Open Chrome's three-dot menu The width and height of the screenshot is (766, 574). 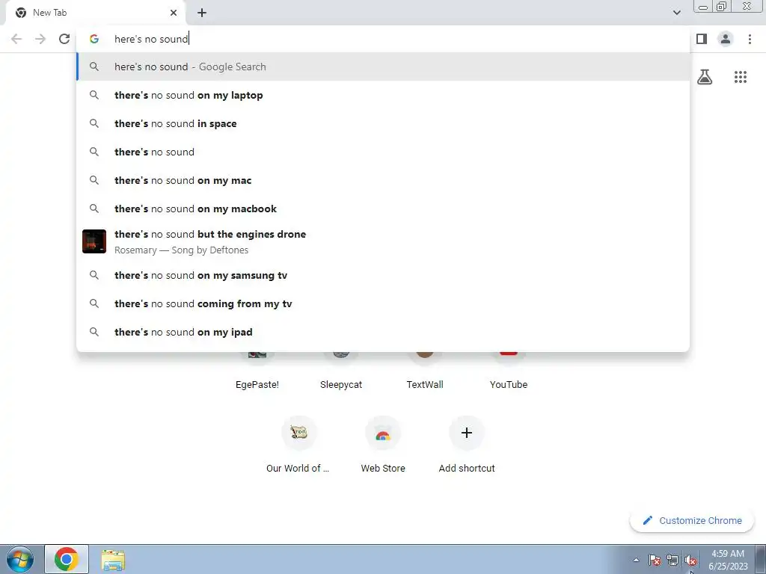(x=750, y=39)
